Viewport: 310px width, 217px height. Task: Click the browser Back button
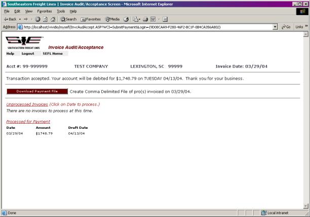click(9, 18)
